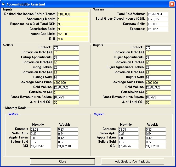Select the E+O input field
176x167 pixels.
pyautogui.click(x=73, y=39)
